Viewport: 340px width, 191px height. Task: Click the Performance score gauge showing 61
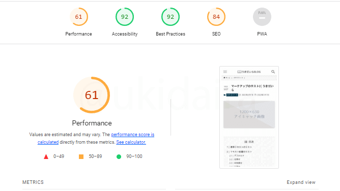click(x=79, y=17)
